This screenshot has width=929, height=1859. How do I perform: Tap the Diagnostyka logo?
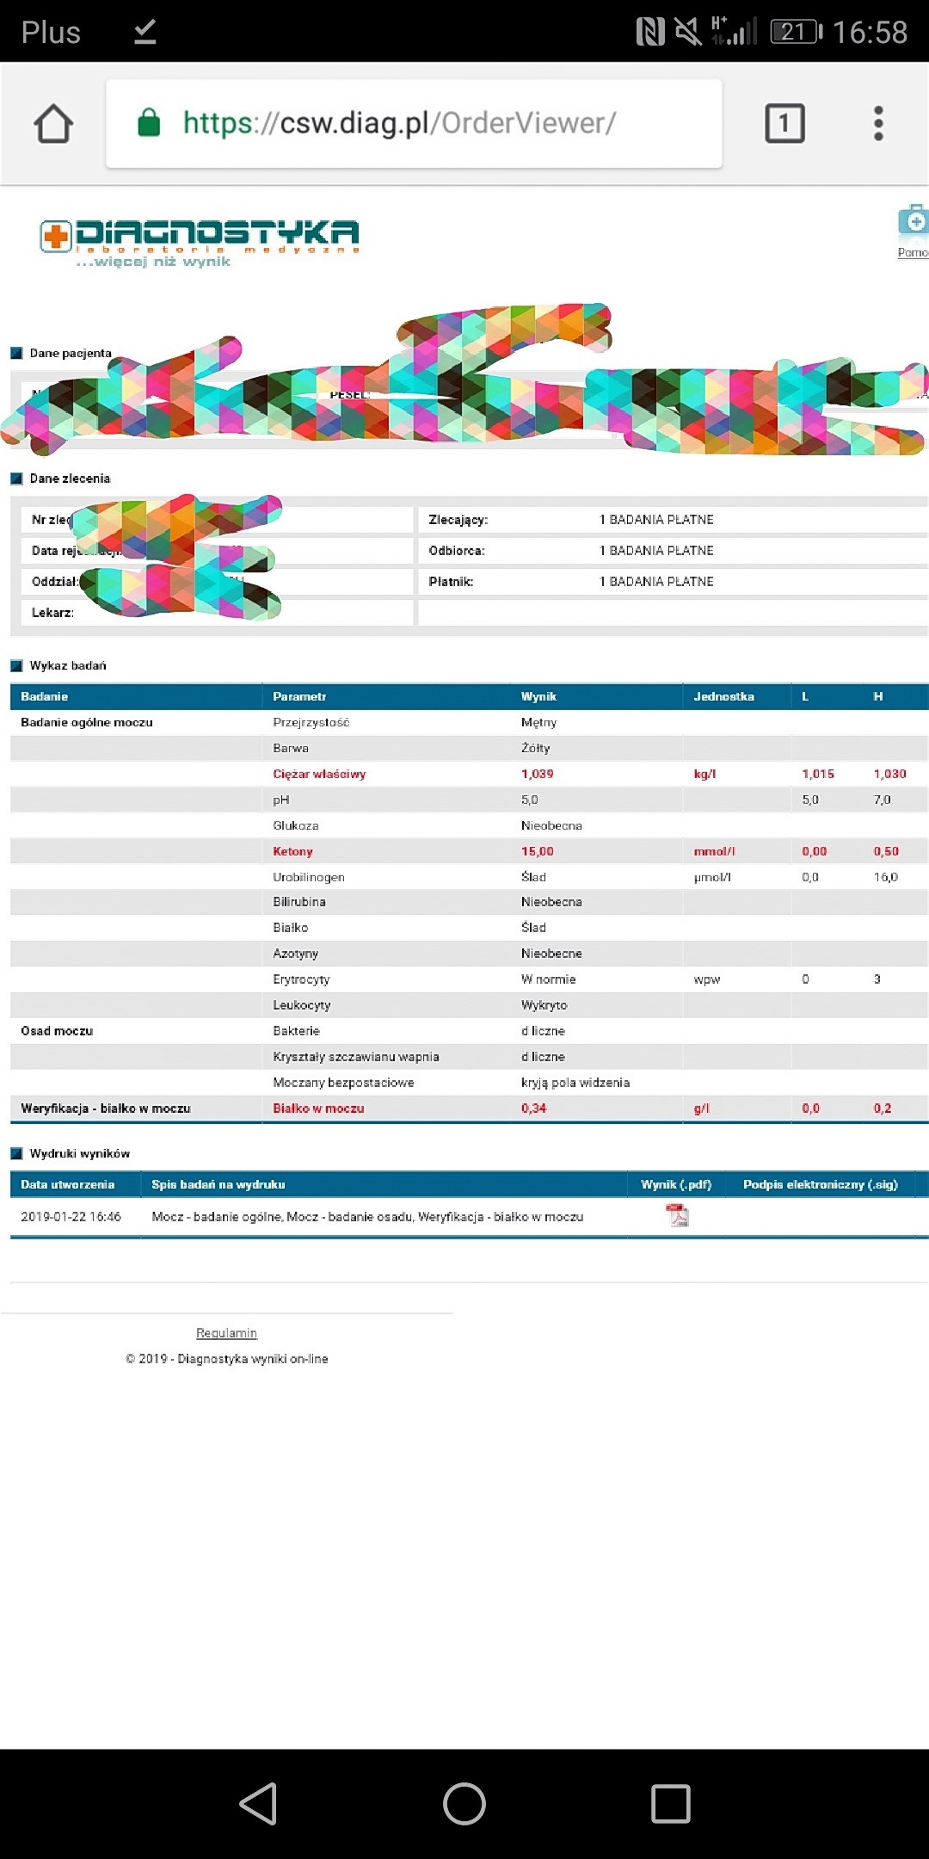pyautogui.click(x=200, y=244)
